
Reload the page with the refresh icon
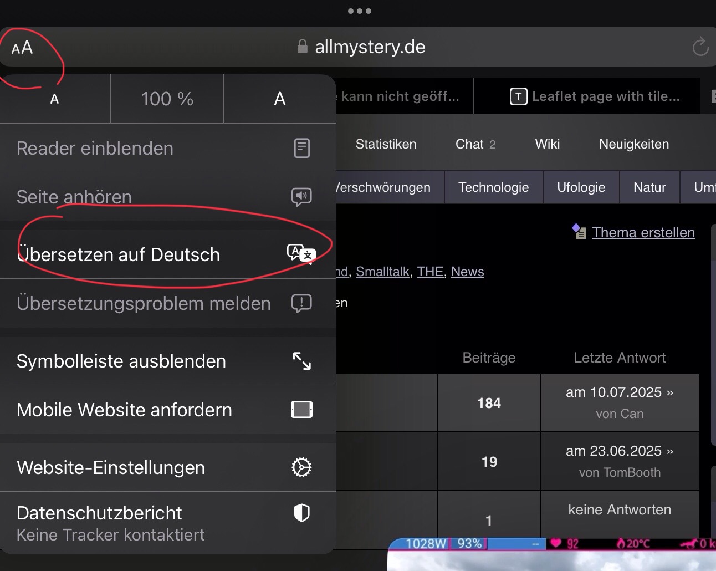[700, 47]
